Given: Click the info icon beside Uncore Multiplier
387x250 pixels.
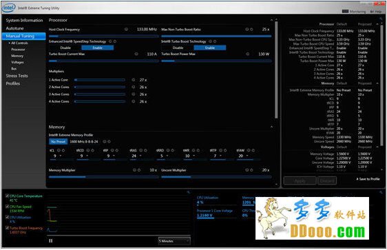Looking at the screenshot, I should [247, 170].
